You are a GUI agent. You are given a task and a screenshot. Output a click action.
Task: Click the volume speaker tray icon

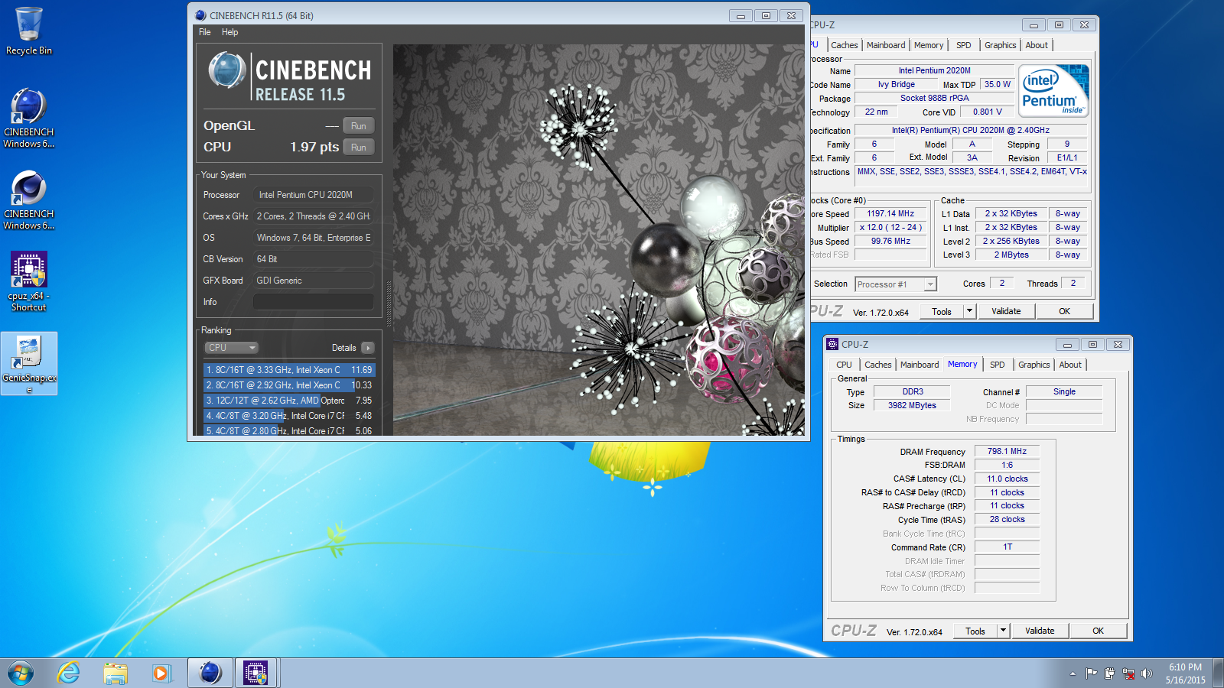coord(1146,673)
